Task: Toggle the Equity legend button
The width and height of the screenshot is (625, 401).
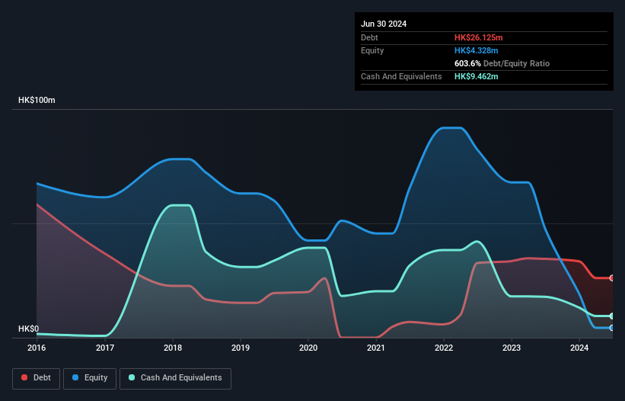Action: pyautogui.click(x=90, y=378)
